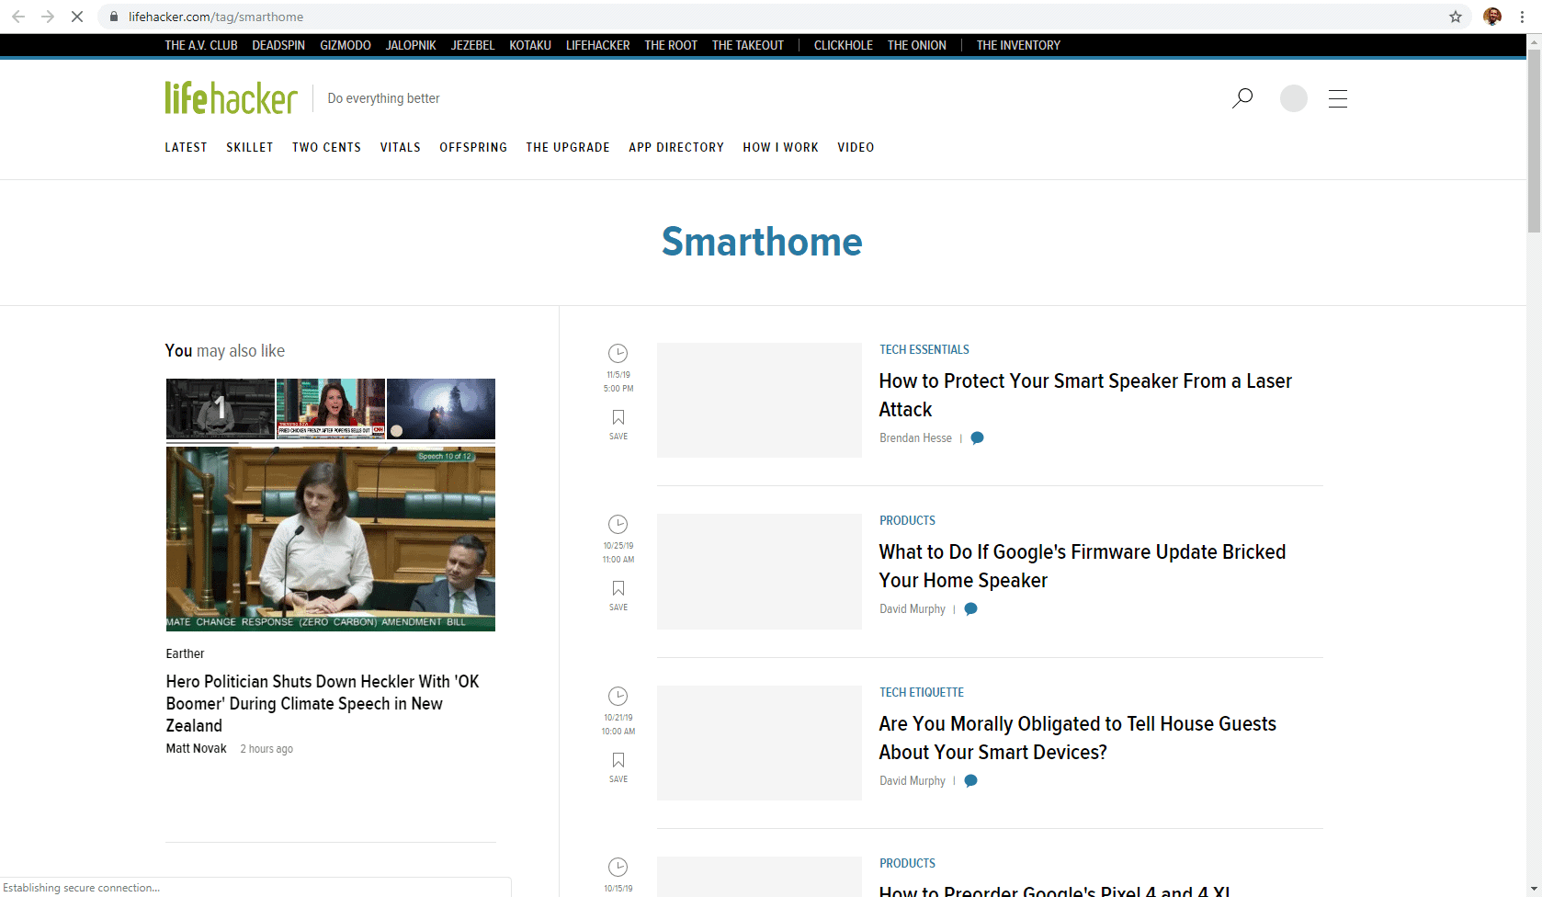Open comments for Brendan Hesse article

click(978, 437)
